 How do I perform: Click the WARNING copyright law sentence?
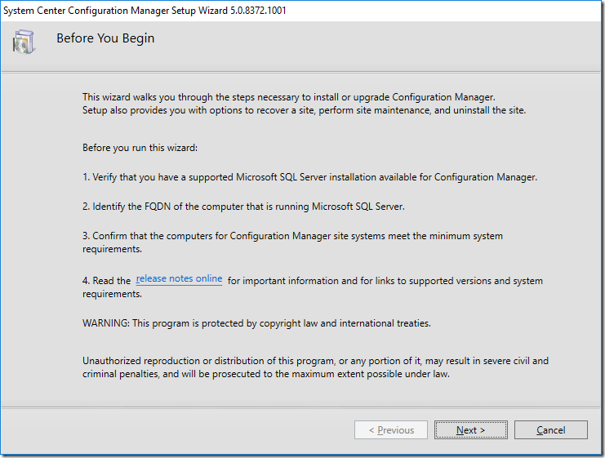256,323
